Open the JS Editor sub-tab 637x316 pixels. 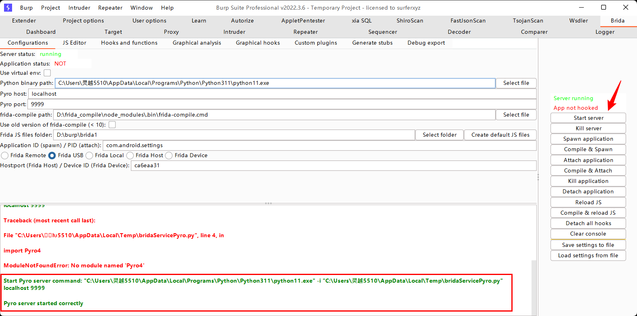click(x=74, y=43)
